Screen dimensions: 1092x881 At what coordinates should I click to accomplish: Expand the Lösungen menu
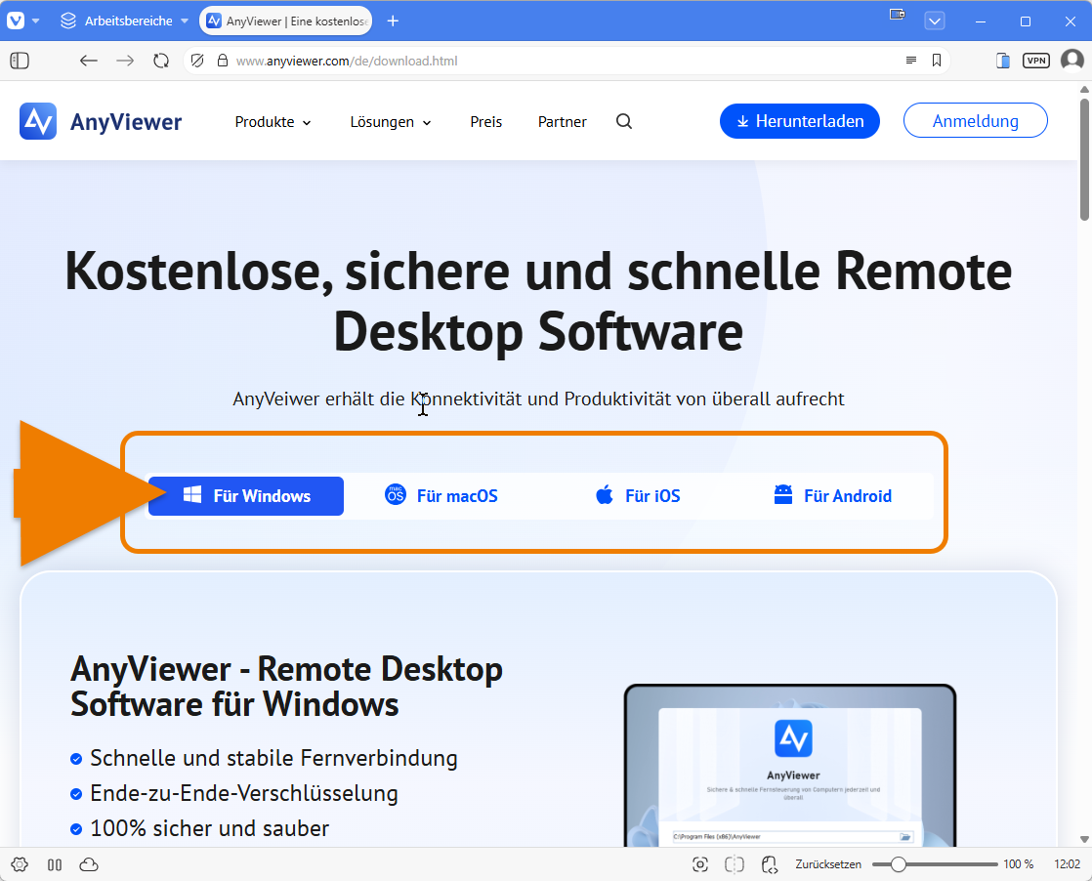tap(390, 122)
